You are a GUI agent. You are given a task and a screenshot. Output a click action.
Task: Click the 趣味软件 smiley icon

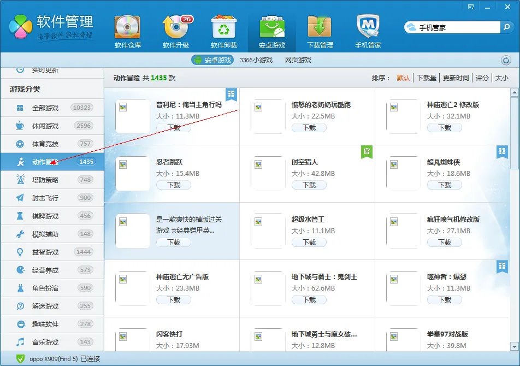pos(21,324)
